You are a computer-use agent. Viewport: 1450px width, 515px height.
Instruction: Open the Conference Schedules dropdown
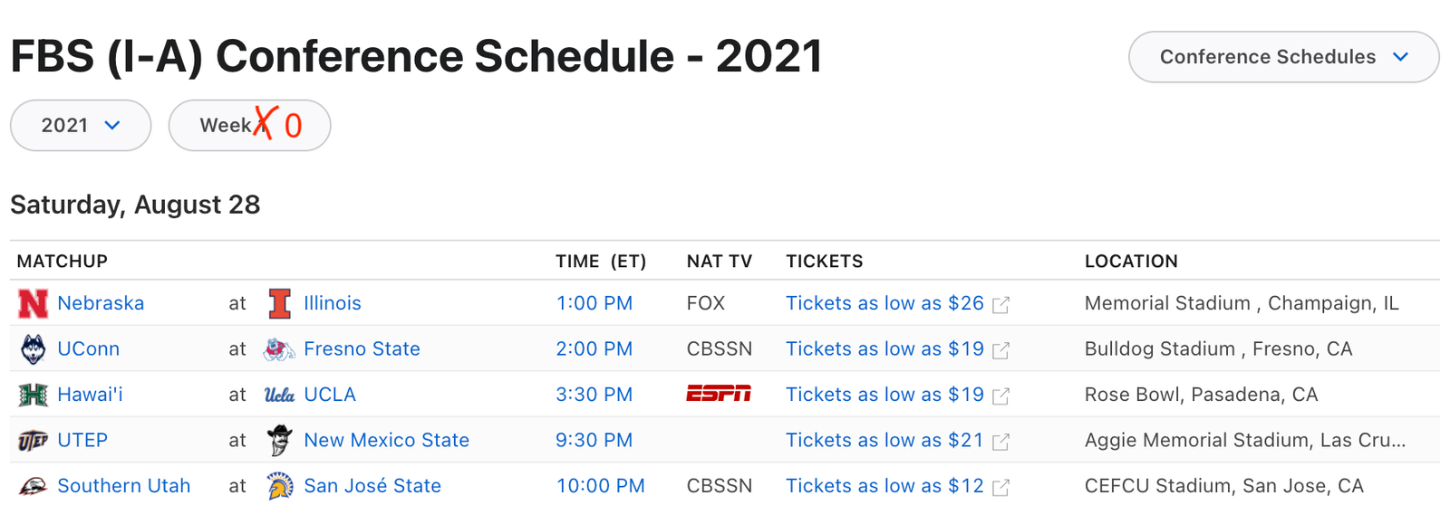coord(1283,57)
